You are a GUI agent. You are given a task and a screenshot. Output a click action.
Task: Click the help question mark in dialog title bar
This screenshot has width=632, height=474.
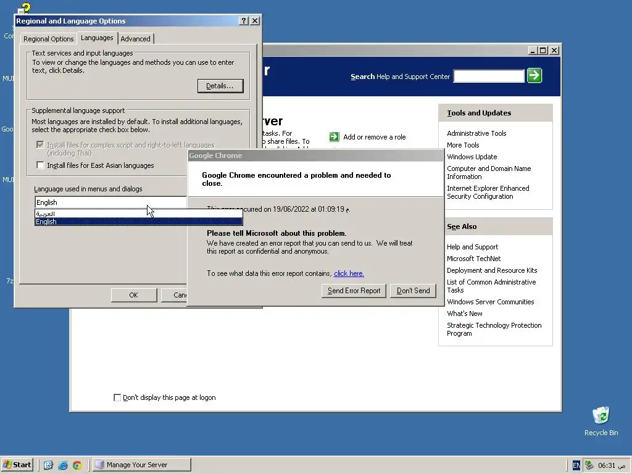coord(243,20)
